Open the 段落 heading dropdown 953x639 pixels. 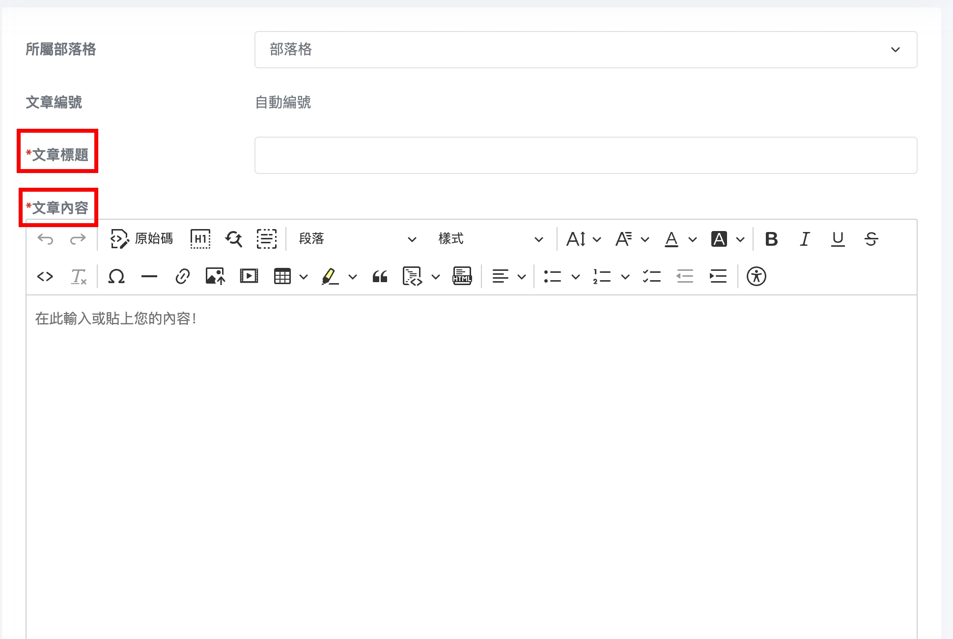[357, 239]
